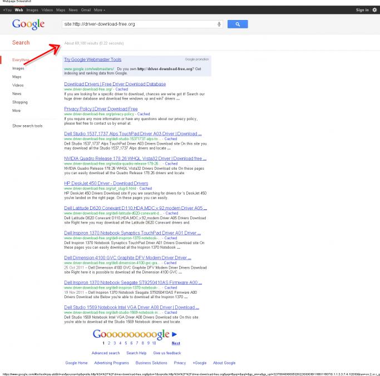This screenshot has height=376, width=380.
Task: Open the settings gear icon
Action: pyautogui.click(x=374, y=10)
